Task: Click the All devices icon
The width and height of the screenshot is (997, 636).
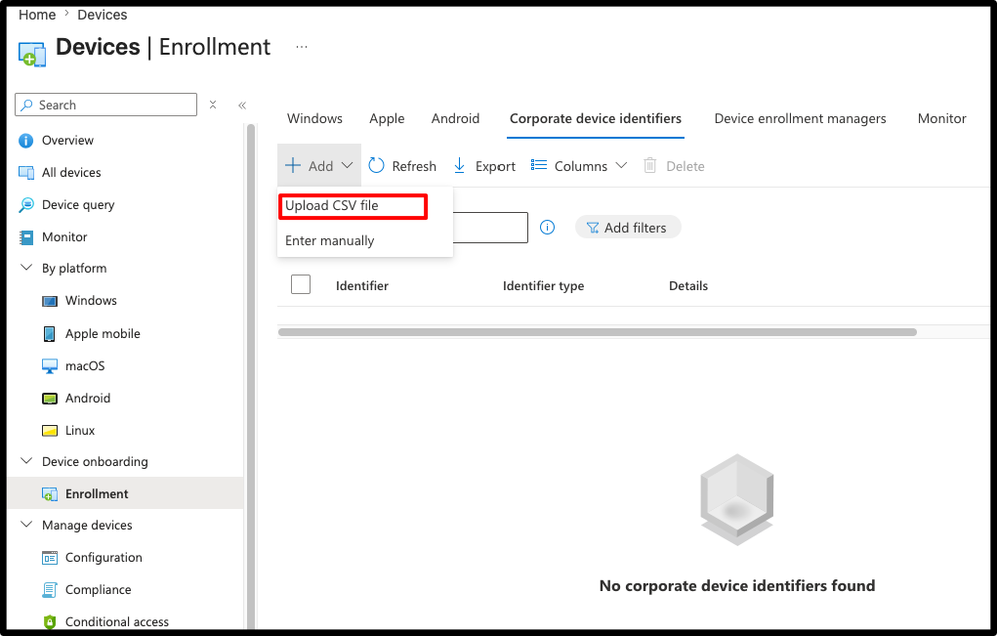Action: tap(26, 172)
